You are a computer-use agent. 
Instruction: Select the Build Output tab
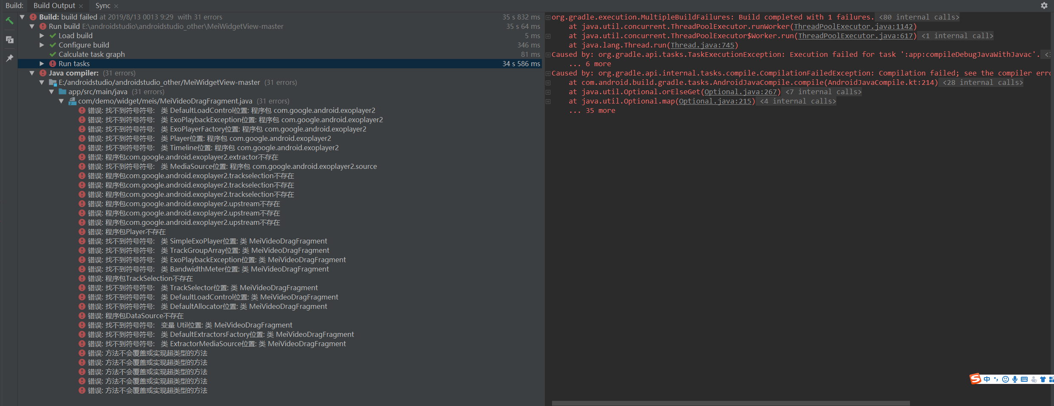click(x=53, y=6)
